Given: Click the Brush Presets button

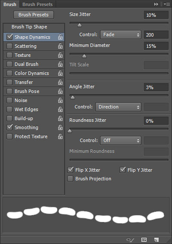Looking at the screenshot, I should 34,15.
